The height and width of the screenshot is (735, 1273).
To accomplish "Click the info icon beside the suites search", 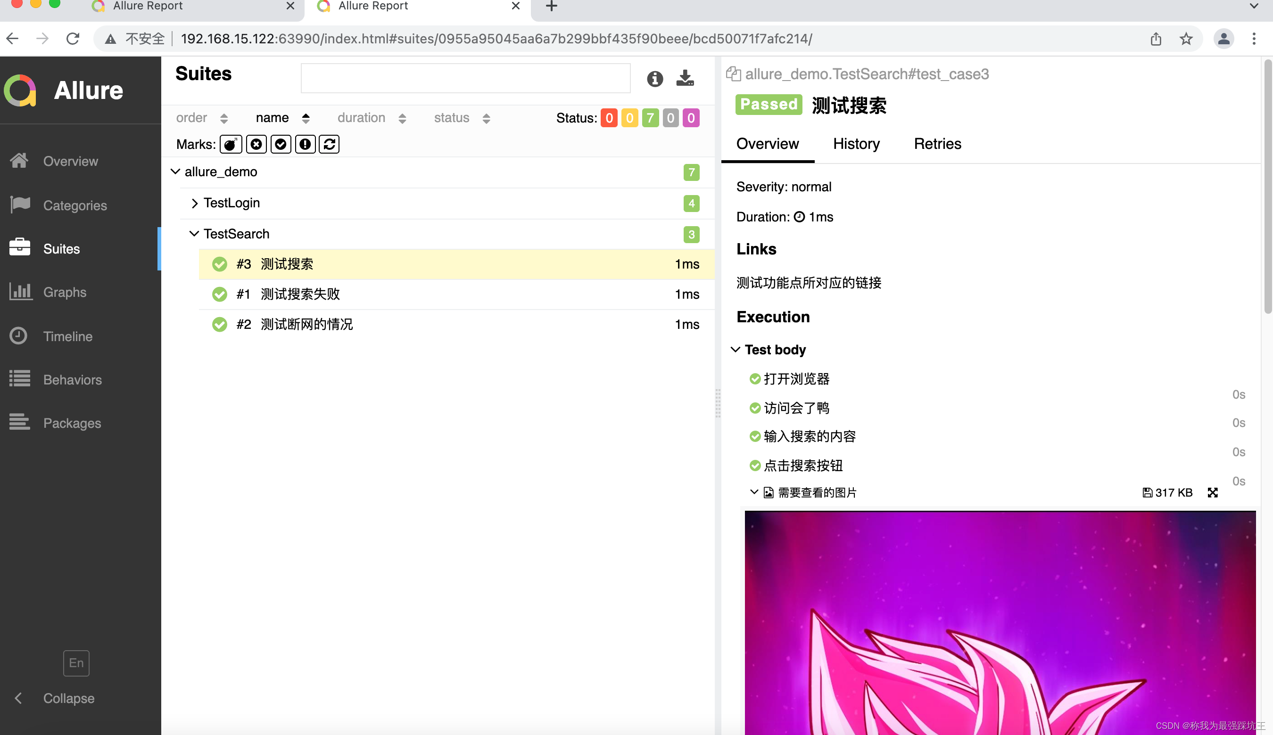I will click(x=655, y=79).
